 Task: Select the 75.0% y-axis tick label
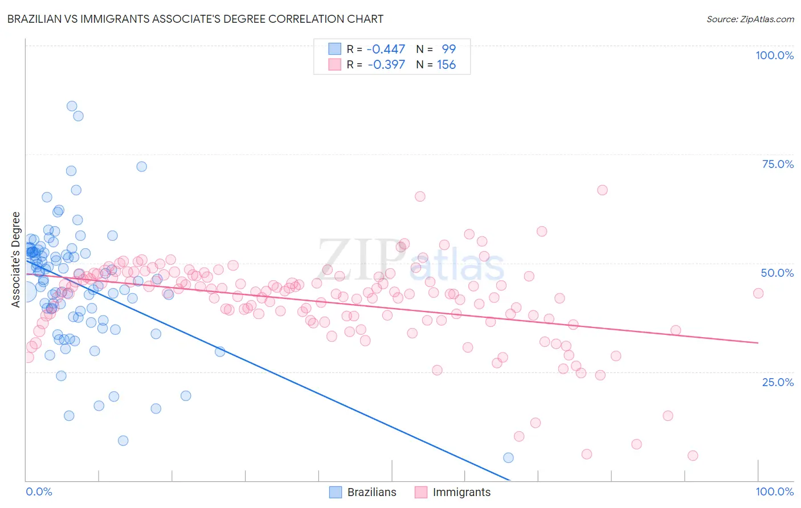(778, 164)
